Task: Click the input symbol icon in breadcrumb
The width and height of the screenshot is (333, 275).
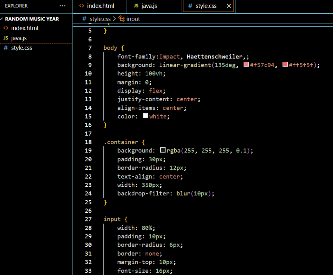Action: (122, 19)
